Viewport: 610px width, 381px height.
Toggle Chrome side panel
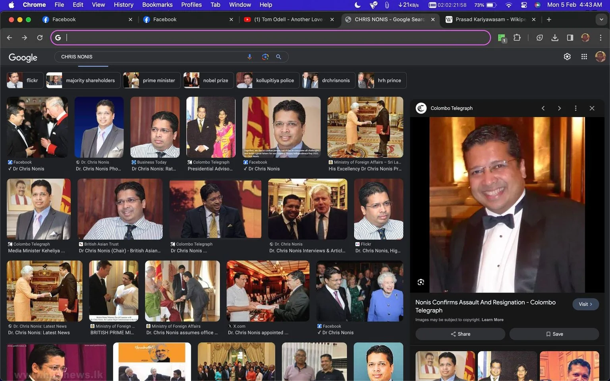pyautogui.click(x=570, y=38)
